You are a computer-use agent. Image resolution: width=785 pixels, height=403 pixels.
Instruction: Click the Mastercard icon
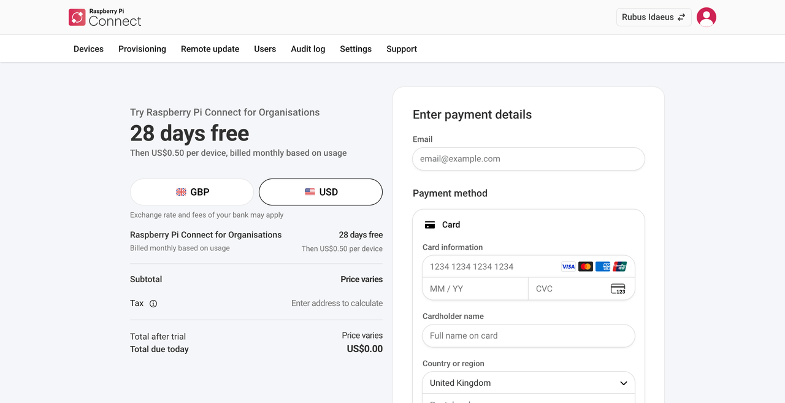coord(586,267)
